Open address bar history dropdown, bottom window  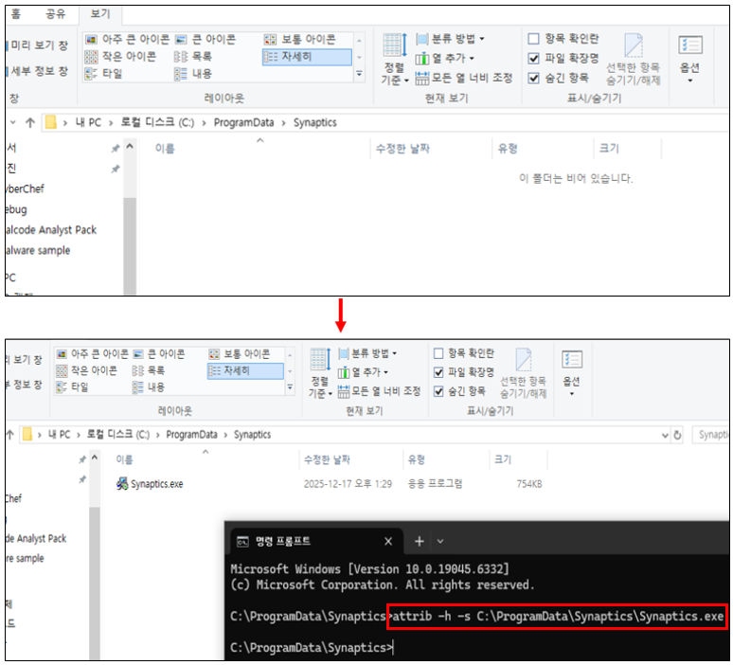point(665,436)
